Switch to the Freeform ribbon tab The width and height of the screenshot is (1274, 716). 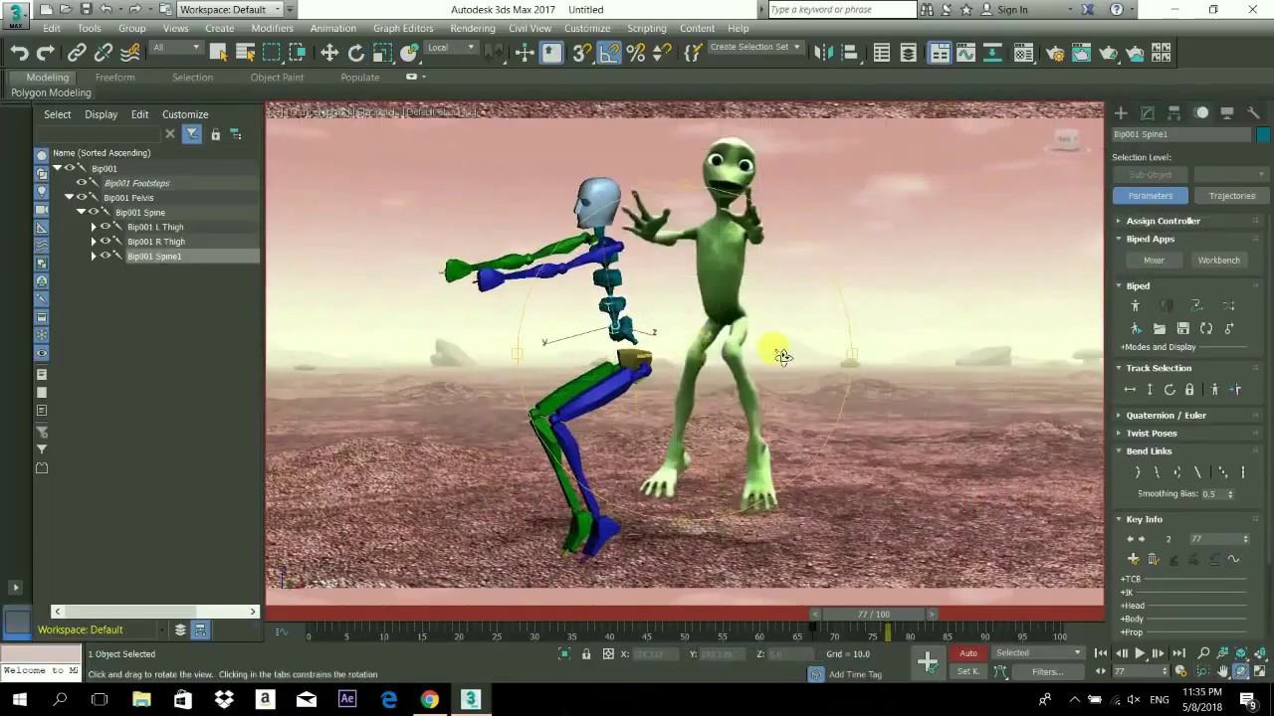coord(114,78)
